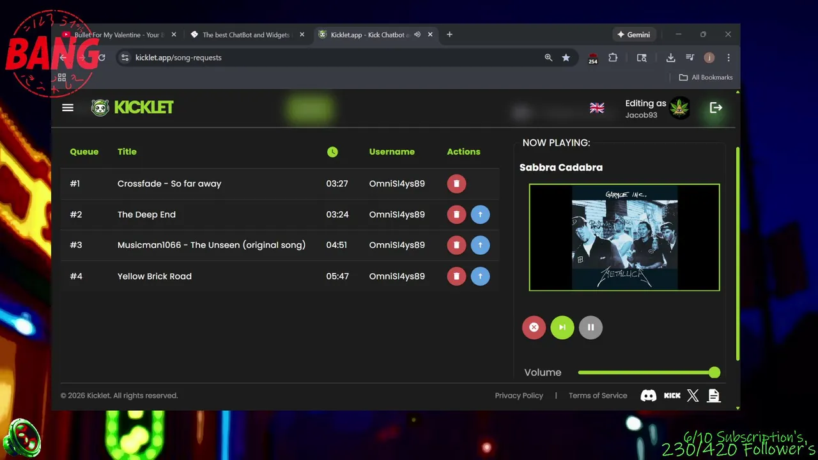Open All Bookmarks folder
The width and height of the screenshot is (818, 460).
706,77
